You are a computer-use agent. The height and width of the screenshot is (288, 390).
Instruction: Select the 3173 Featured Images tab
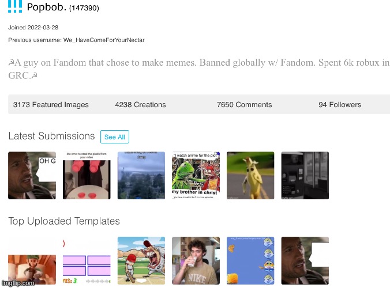point(51,105)
